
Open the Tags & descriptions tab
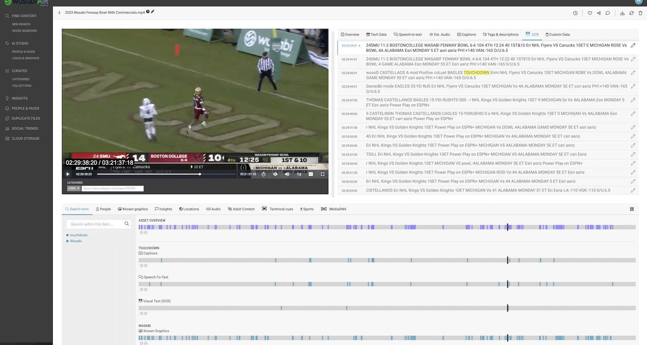click(501, 34)
